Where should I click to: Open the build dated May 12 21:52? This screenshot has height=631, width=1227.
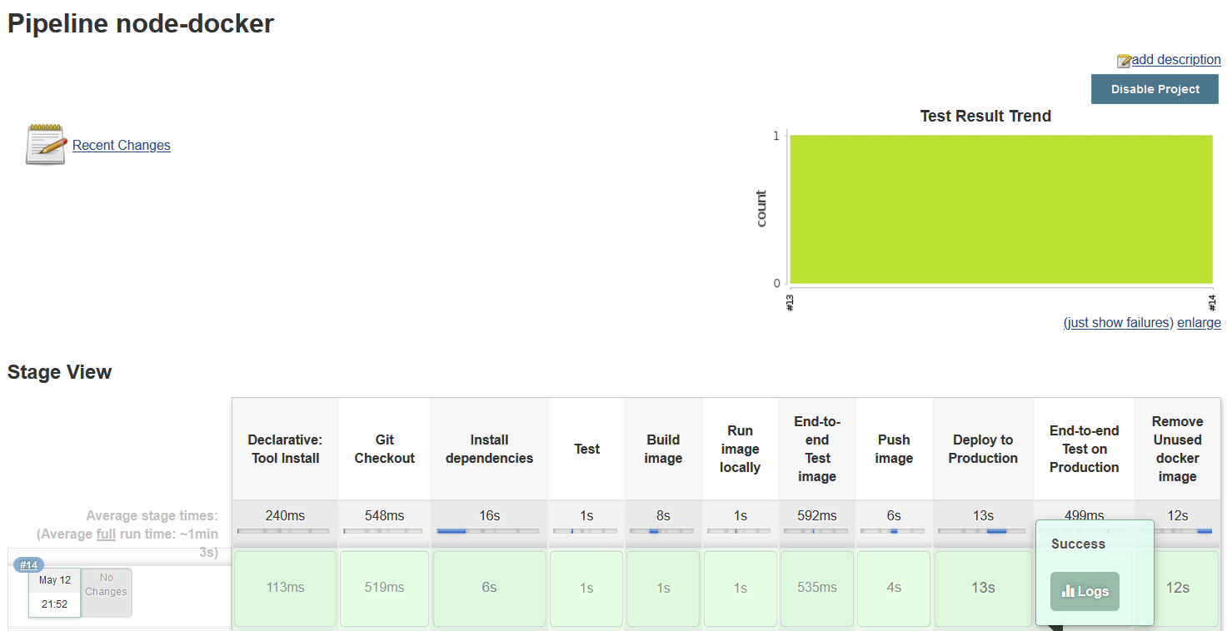[54, 592]
